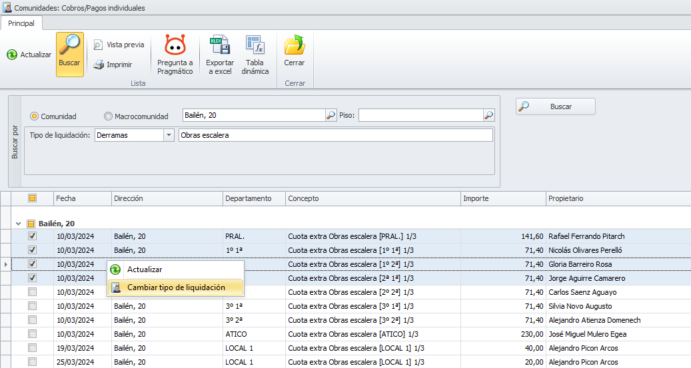Click the ATICO department cell
The height and width of the screenshot is (368, 691).
(x=255, y=334)
